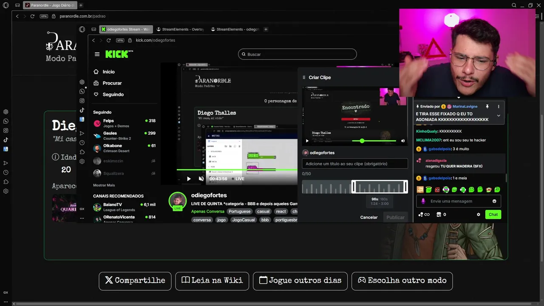Play the Kick live stream video
Image resolution: width=544 pixels, height=306 pixels.
click(189, 179)
